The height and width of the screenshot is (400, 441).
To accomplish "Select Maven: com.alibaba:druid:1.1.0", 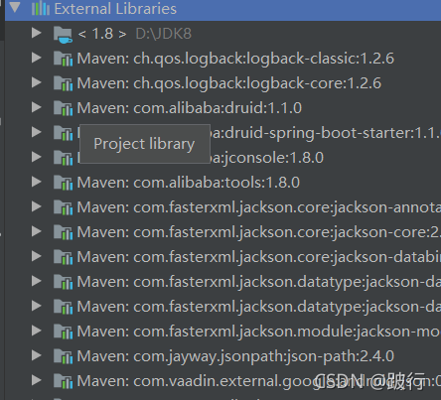I will point(190,108).
